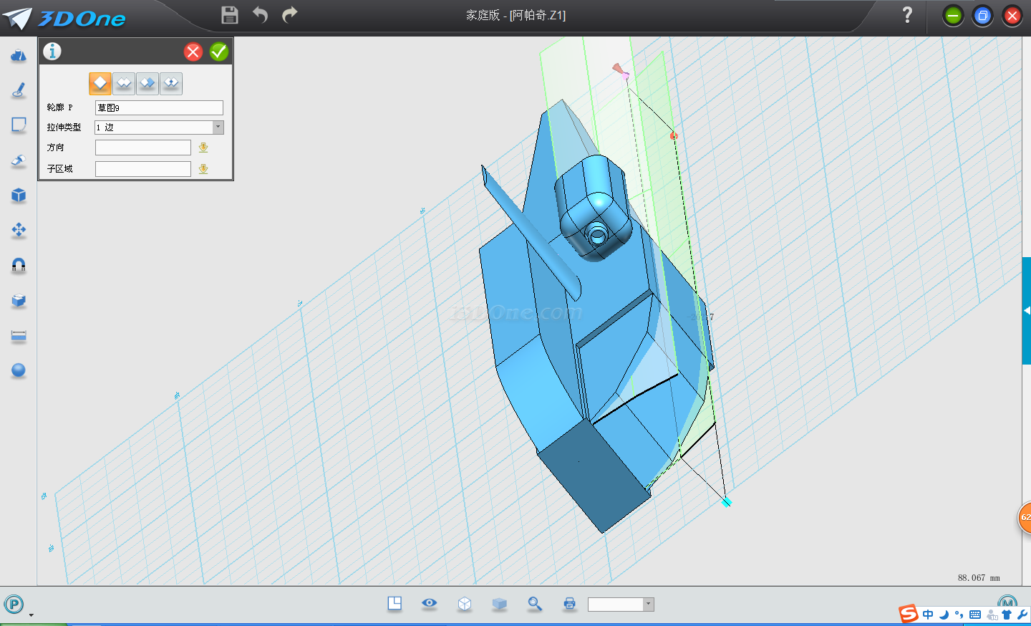
Task: Open the 3D One logo menu
Action: (64, 18)
